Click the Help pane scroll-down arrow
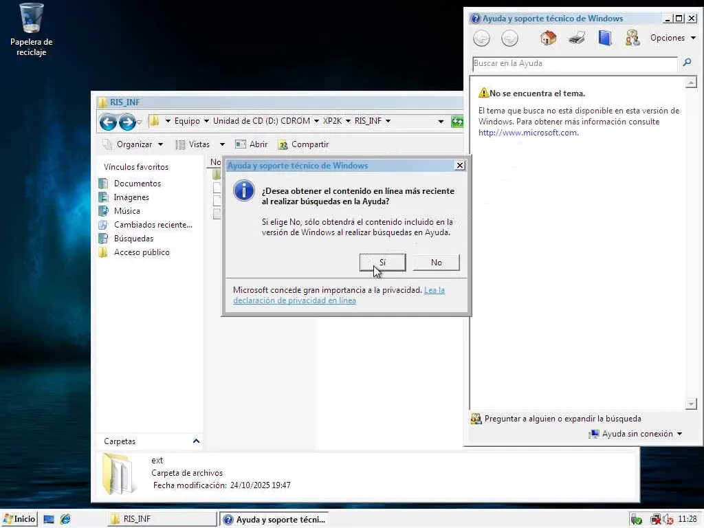The image size is (704, 528). tap(691, 404)
